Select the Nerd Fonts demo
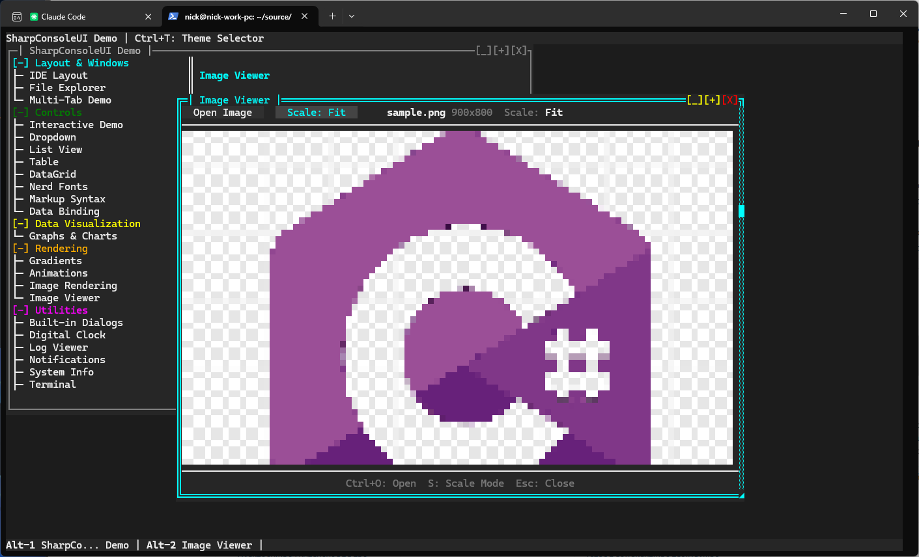This screenshot has width=919, height=557. coord(58,186)
